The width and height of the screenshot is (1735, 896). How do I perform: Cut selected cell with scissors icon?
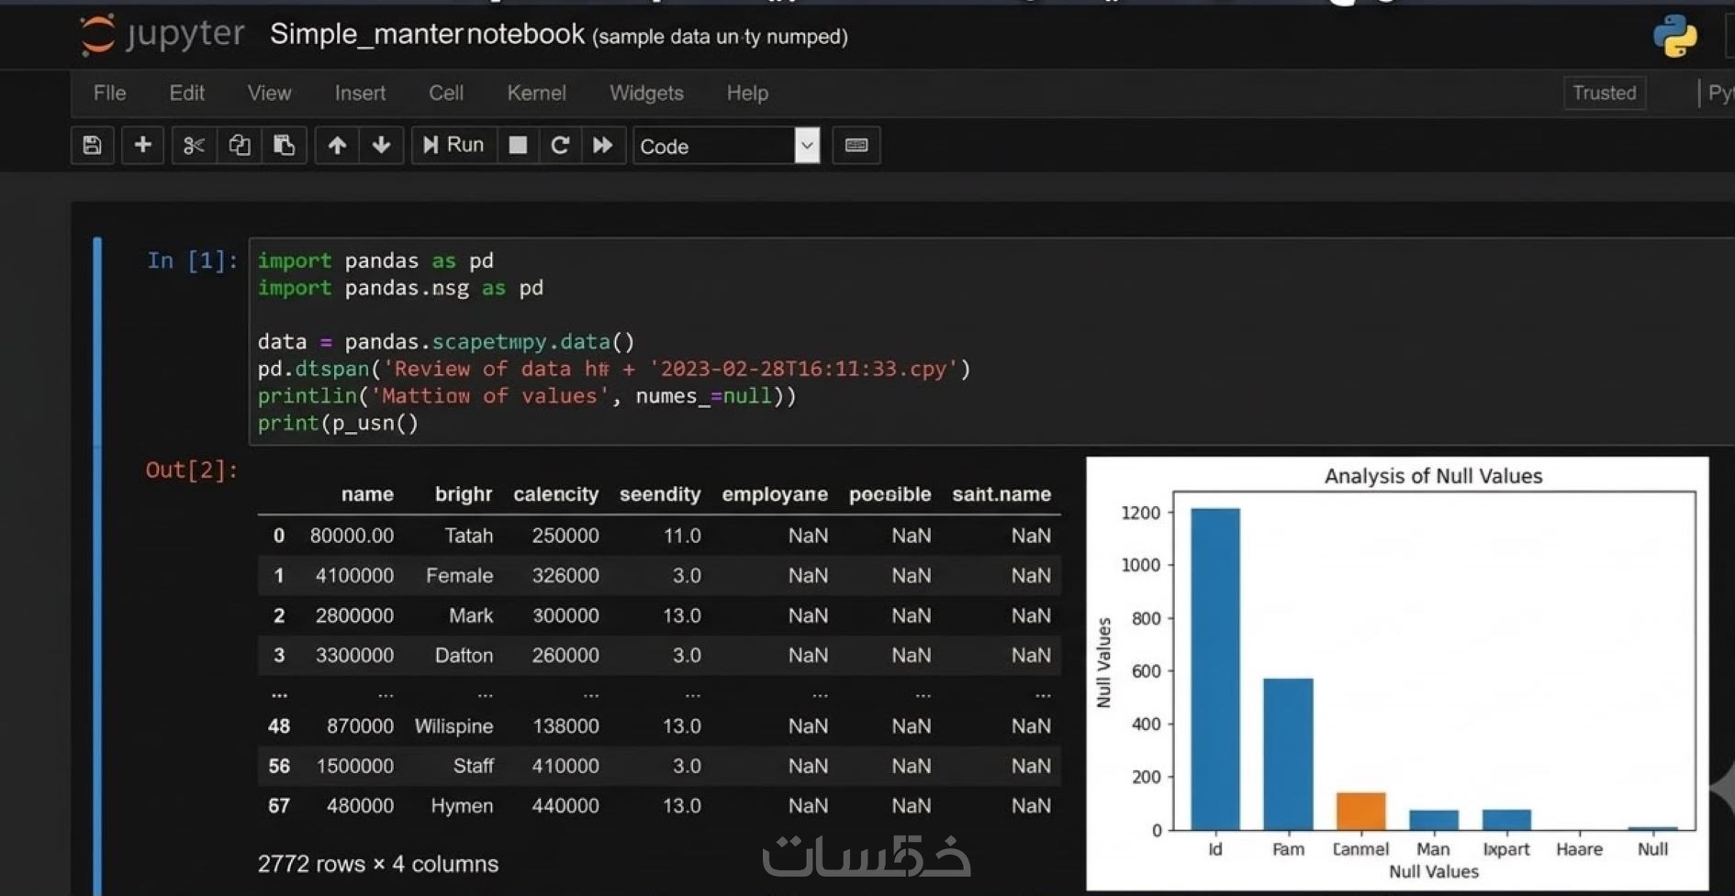point(193,145)
